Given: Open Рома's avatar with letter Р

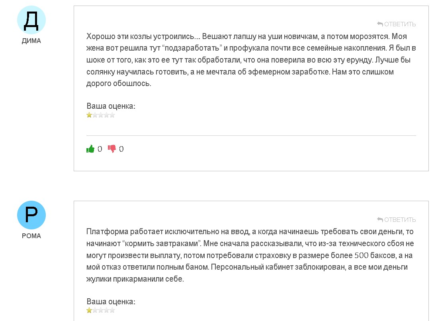Looking at the screenshot, I should click(31, 215).
